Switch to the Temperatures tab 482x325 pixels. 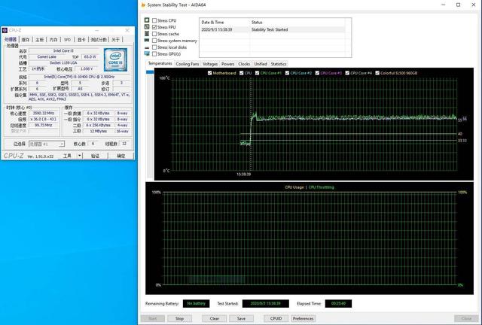click(160, 63)
